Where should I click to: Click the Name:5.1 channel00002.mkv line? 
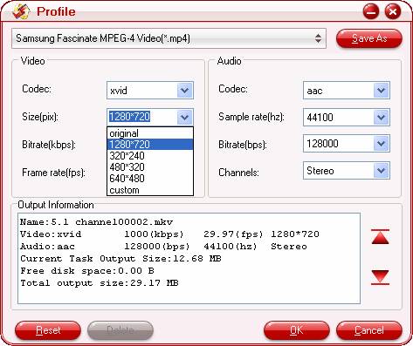pos(96,222)
